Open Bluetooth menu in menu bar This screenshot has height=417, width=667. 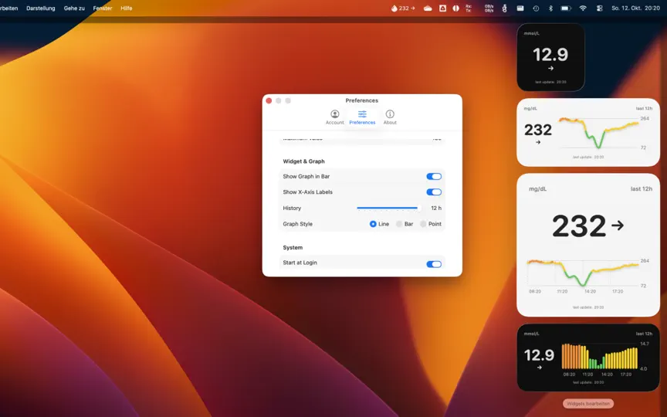point(550,8)
